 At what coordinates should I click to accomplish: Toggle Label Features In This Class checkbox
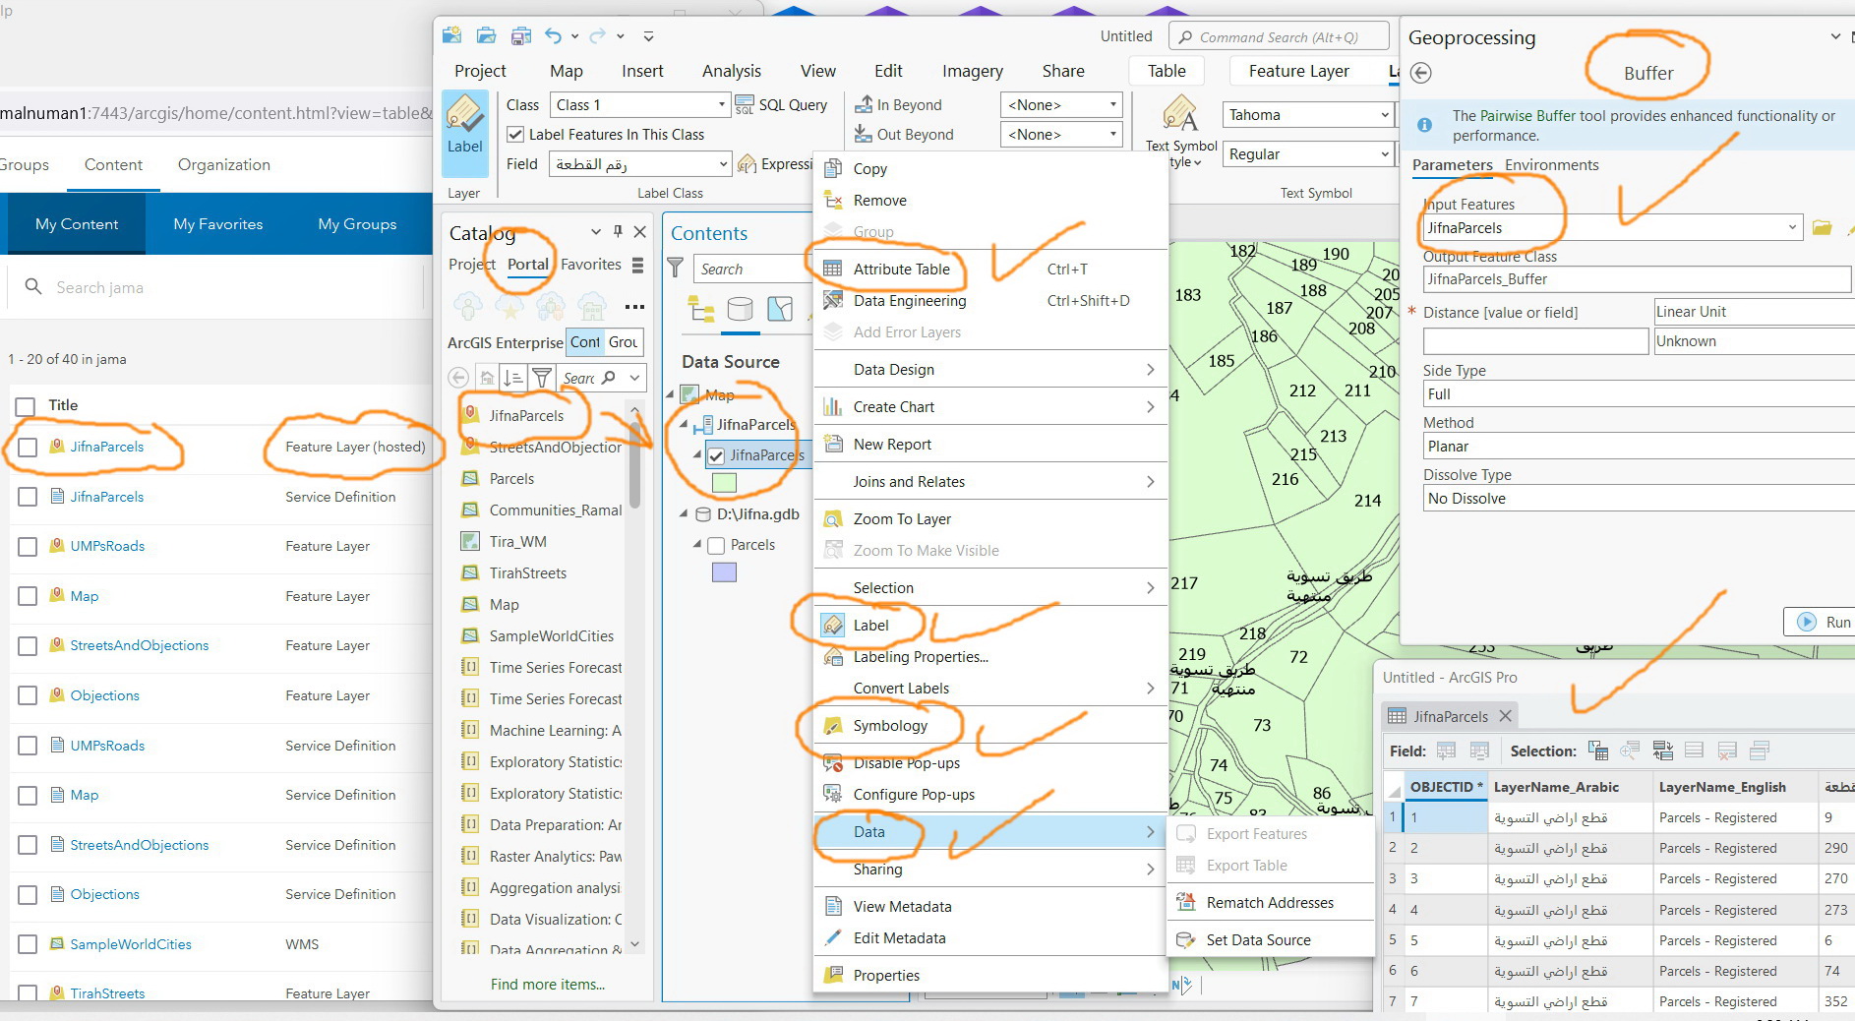coord(516,134)
